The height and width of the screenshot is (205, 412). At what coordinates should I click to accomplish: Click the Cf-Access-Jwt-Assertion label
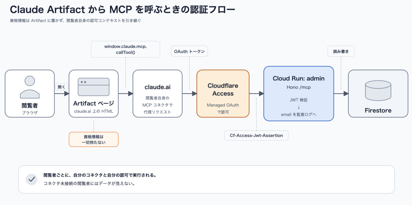(x=256, y=136)
